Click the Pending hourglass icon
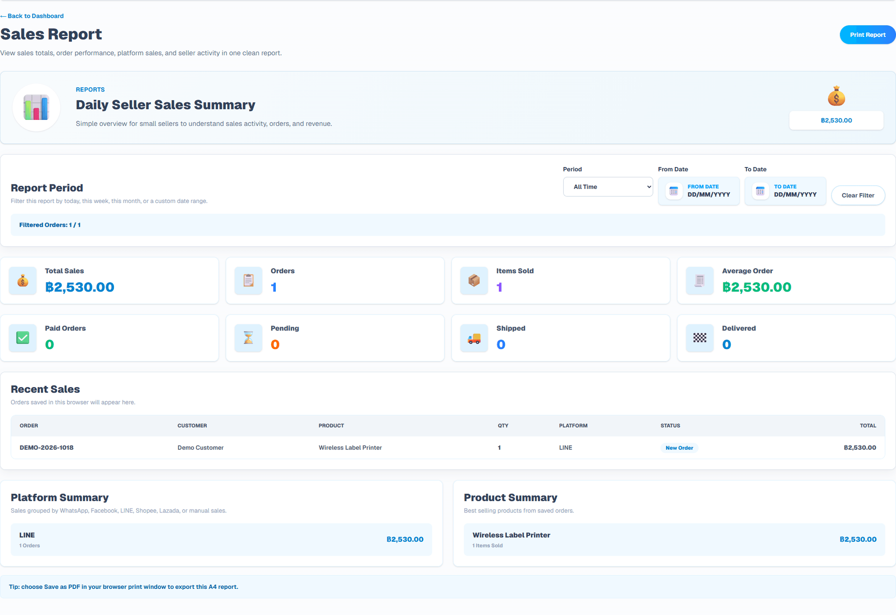 point(248,338)
